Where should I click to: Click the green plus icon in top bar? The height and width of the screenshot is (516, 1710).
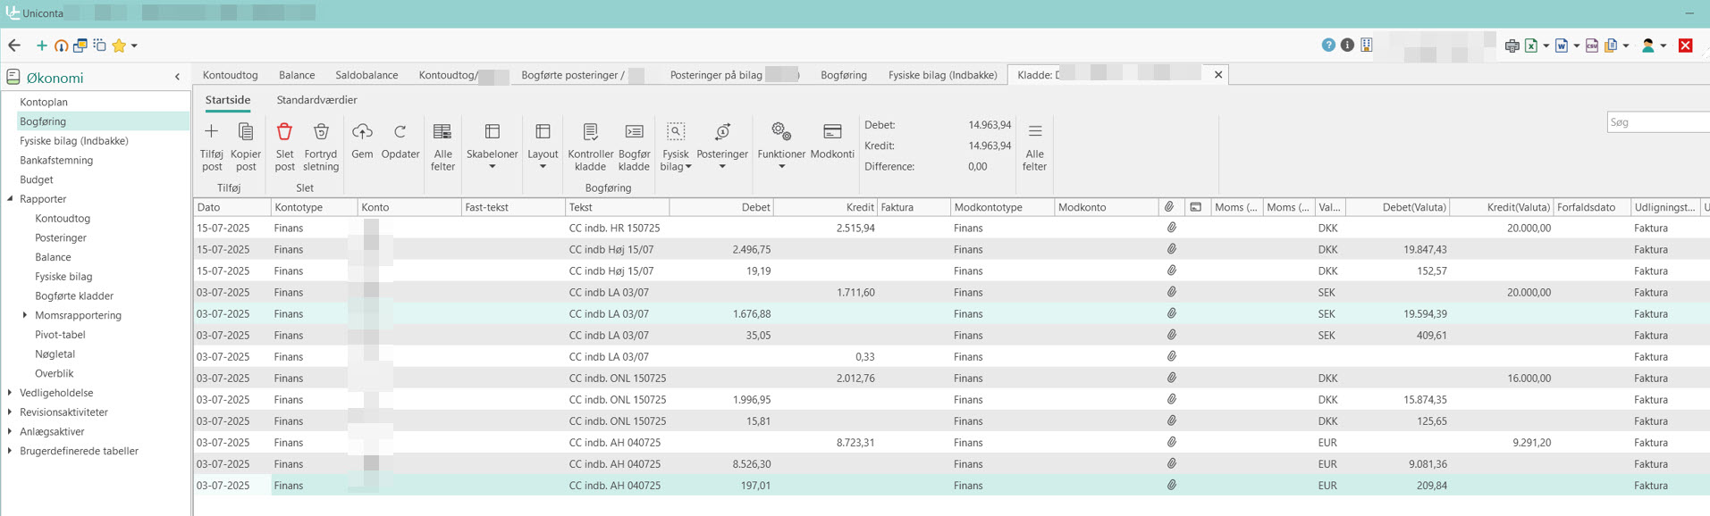click(41, 46)
